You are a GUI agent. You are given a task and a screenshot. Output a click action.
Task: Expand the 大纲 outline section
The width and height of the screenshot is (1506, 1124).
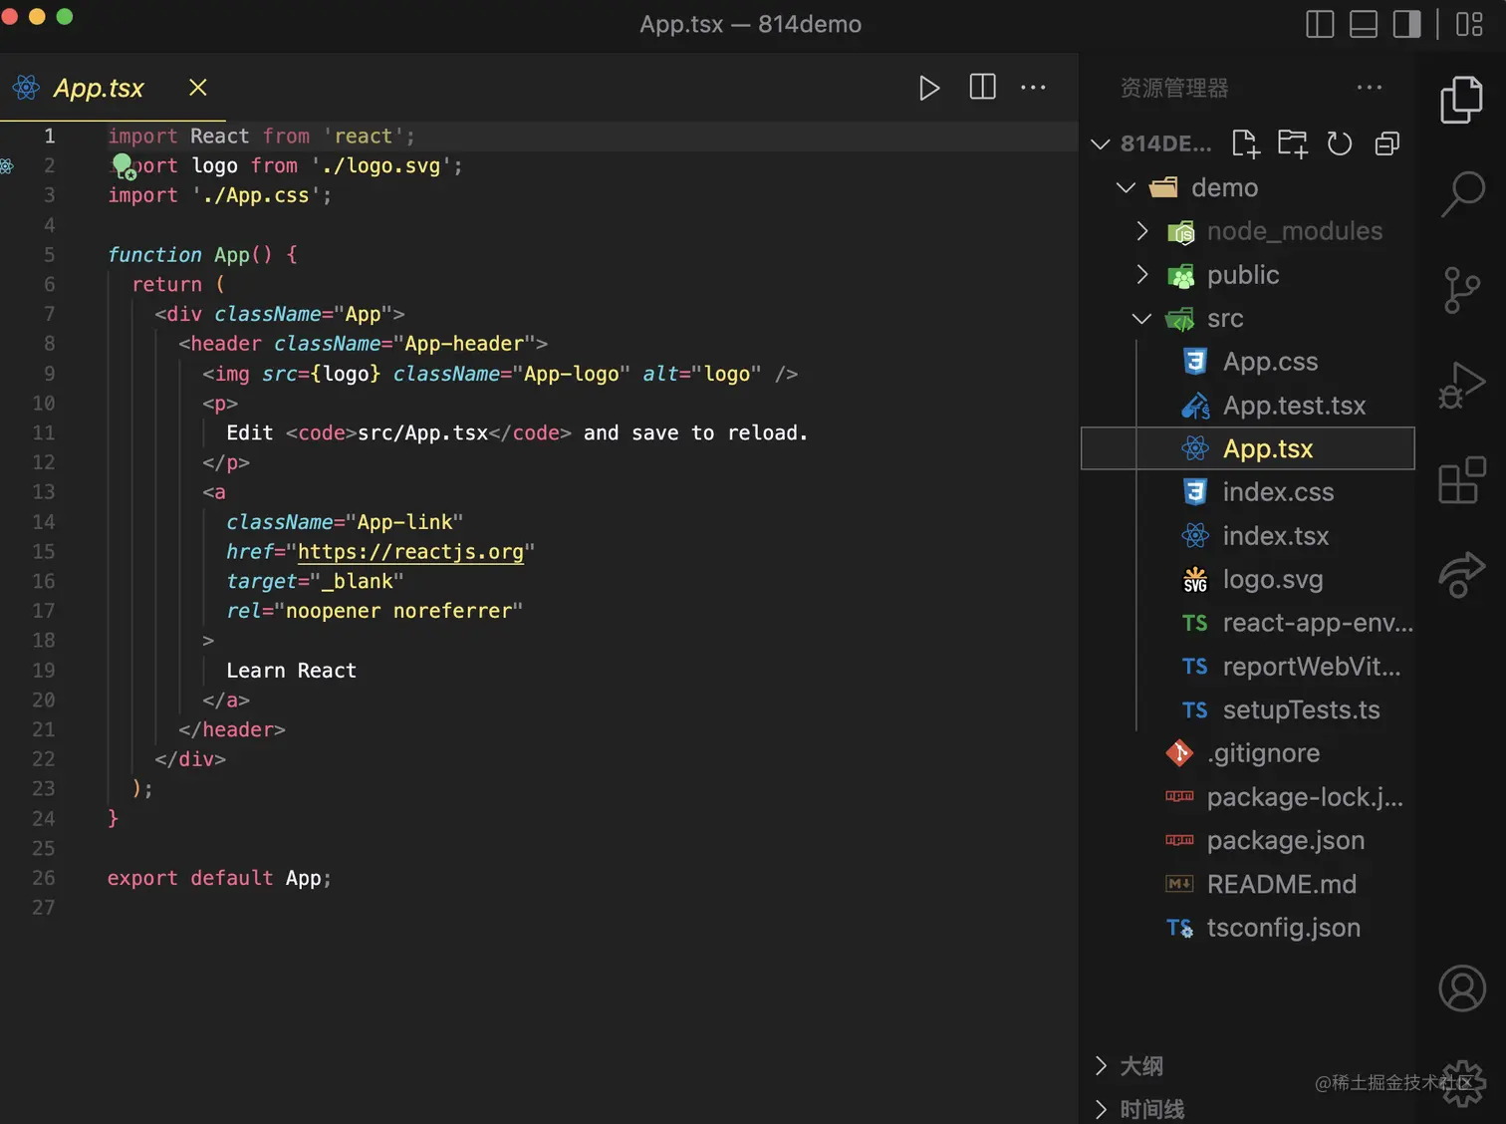(x=1100, y=1066)
